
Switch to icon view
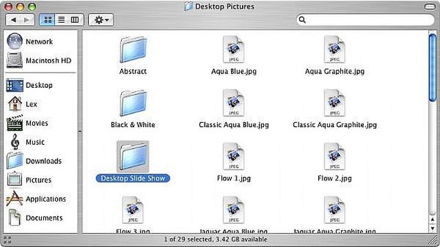coord(47,20)
